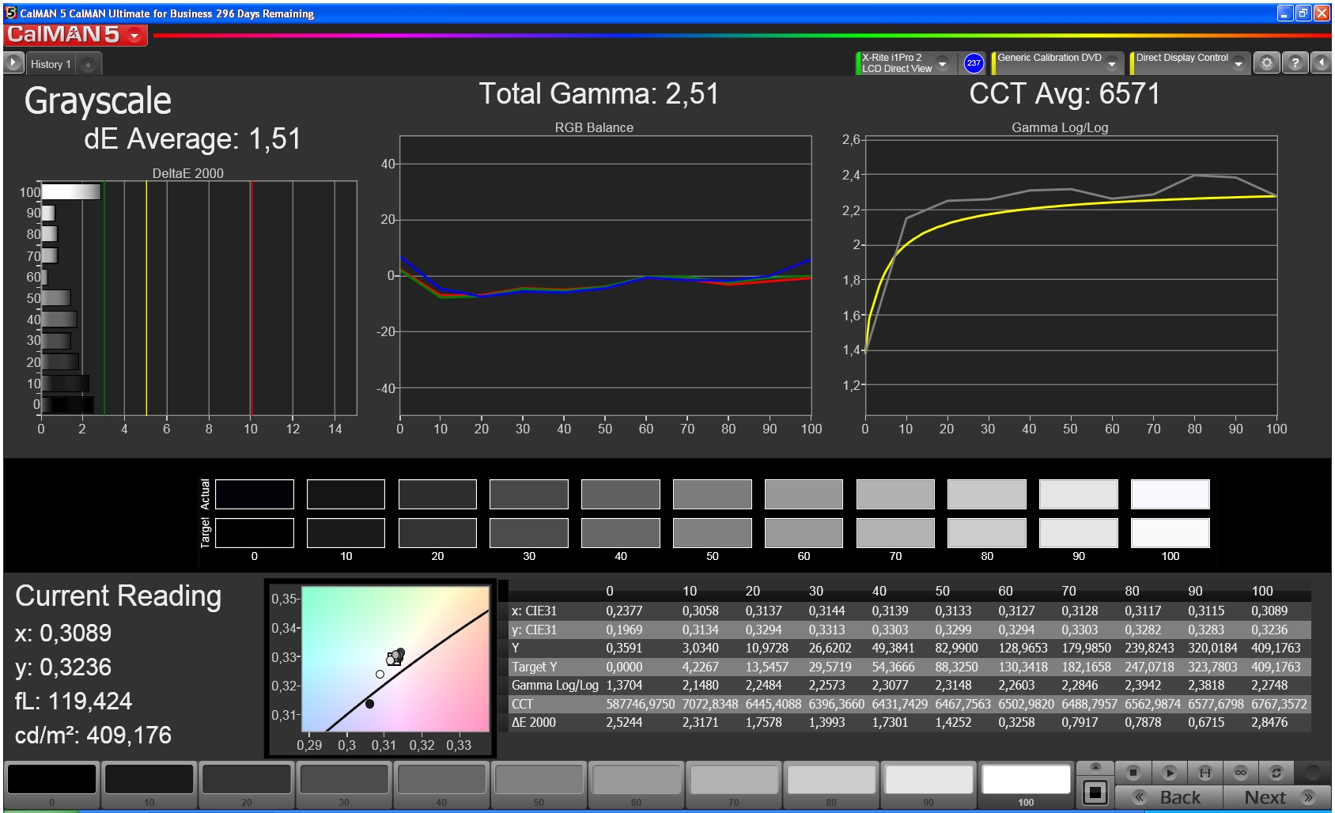Click the 2,8476 ΔE 2000 cell
Screen dimensions: 1335x813
pos(1269,722)
